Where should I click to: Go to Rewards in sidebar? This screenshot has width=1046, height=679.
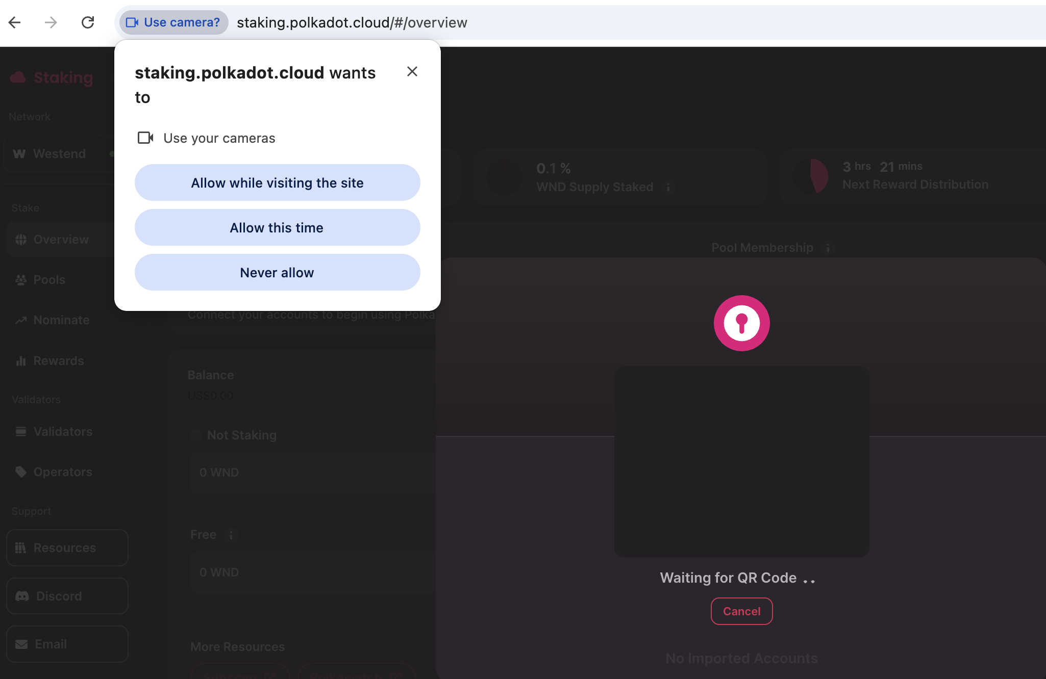point(58,361)
